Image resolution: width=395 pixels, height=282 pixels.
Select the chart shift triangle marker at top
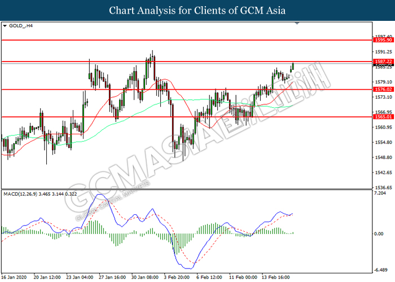[297, 23]
